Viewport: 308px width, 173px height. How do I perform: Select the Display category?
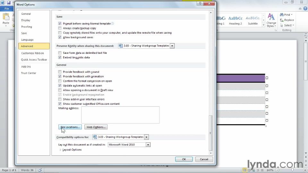(x=34, y=20)
